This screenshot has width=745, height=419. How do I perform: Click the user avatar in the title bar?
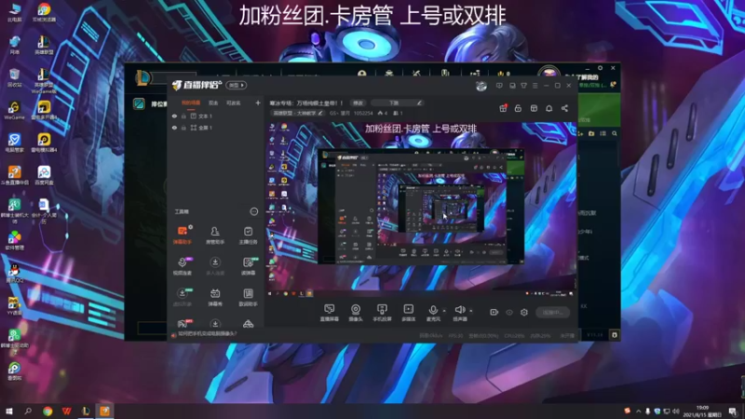[481, 86]
